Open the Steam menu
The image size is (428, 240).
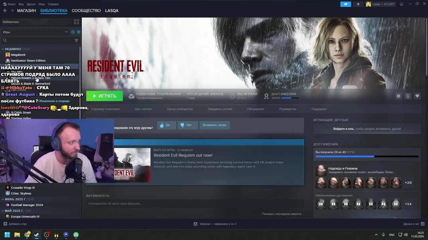tap(9, 4)
